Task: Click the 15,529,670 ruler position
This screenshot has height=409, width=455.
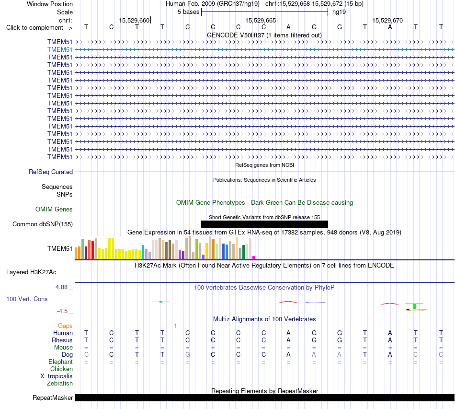Action: tap(387, 20)
